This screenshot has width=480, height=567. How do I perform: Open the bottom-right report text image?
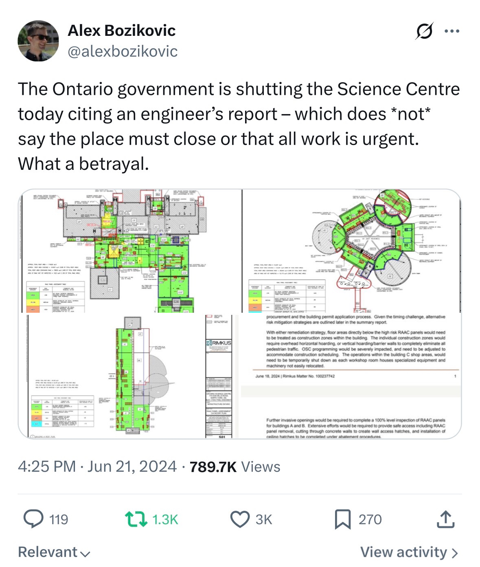coord(352,376)
